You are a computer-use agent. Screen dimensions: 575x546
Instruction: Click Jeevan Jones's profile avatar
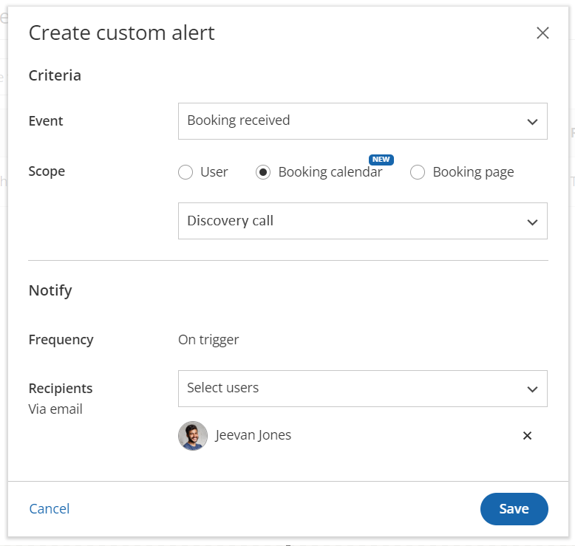point(193,436)
